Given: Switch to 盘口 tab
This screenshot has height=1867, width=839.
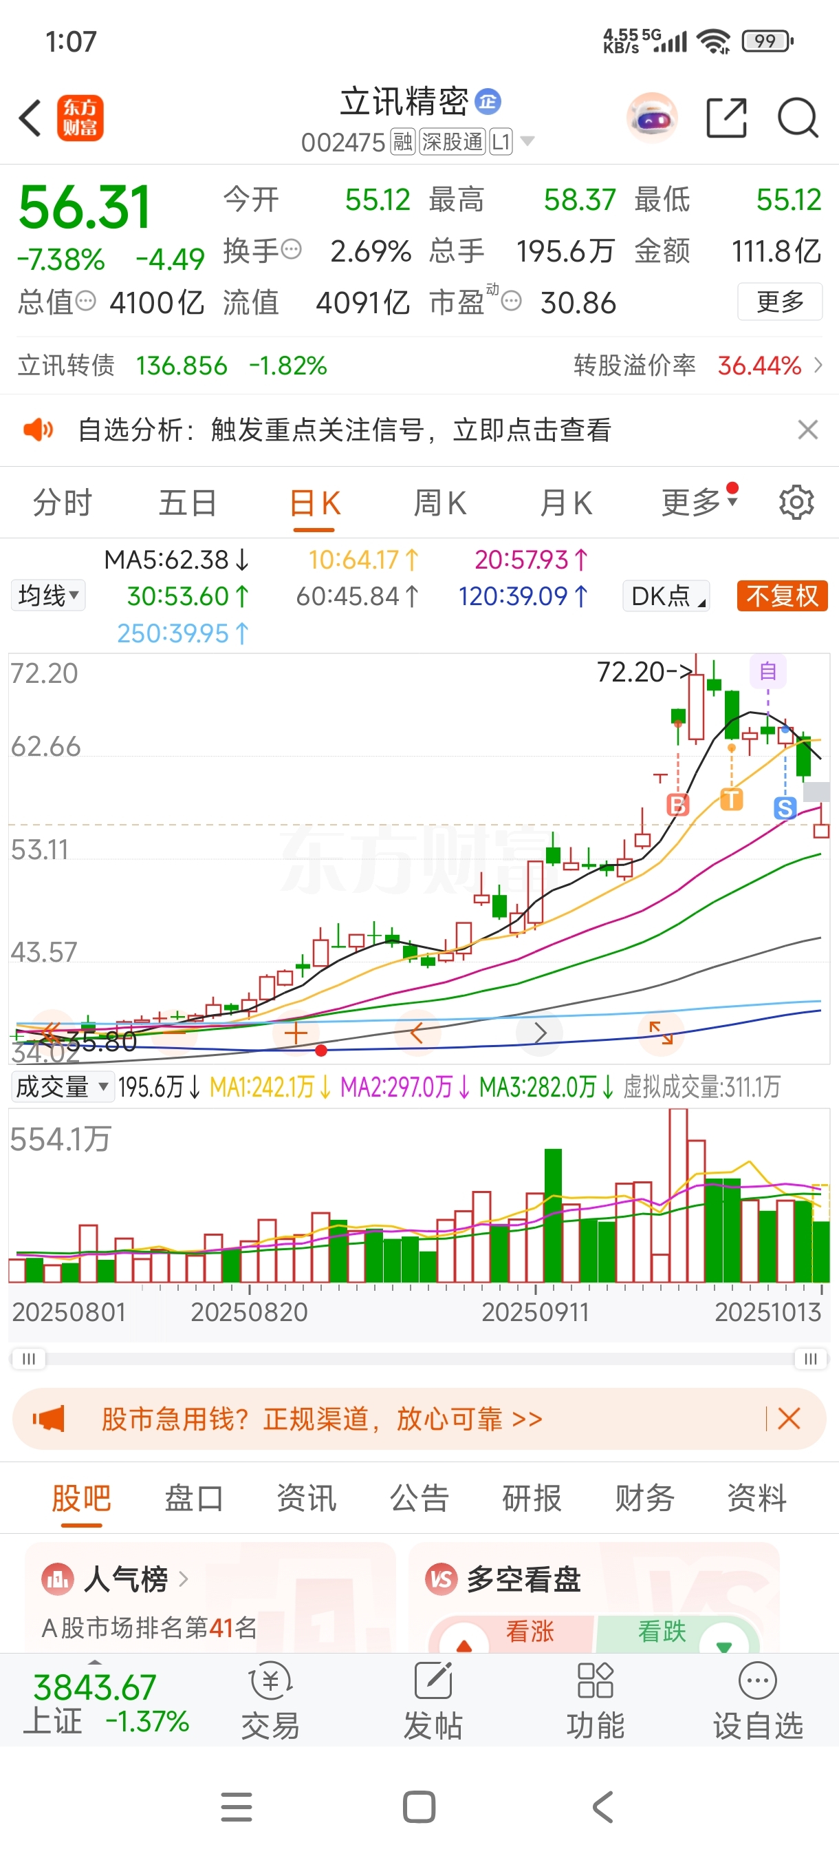Looking at the screenshot, I should pos(194,1498).
